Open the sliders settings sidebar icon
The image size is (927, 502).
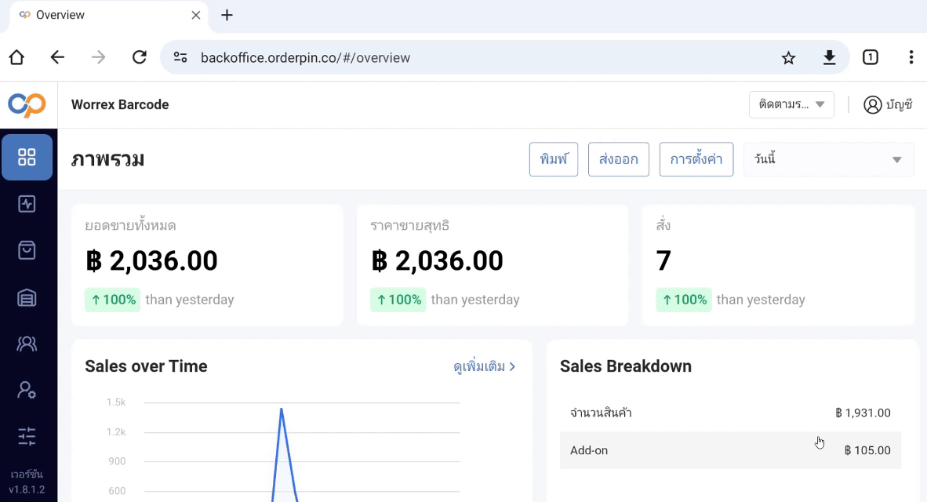coord(27,436)
